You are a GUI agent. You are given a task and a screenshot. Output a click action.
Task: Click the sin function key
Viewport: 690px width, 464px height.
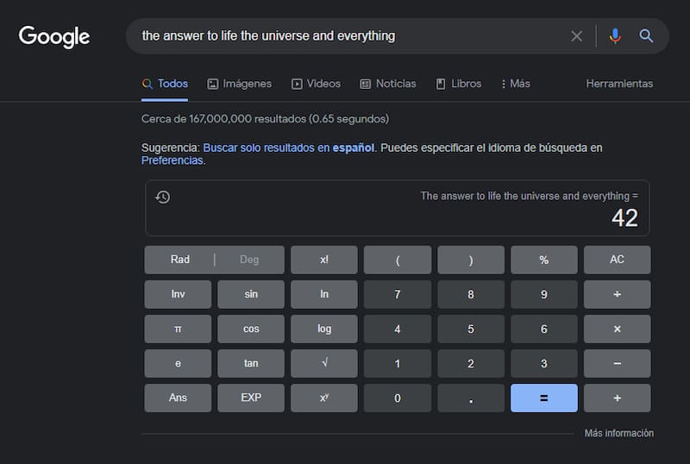pos(251,294)
